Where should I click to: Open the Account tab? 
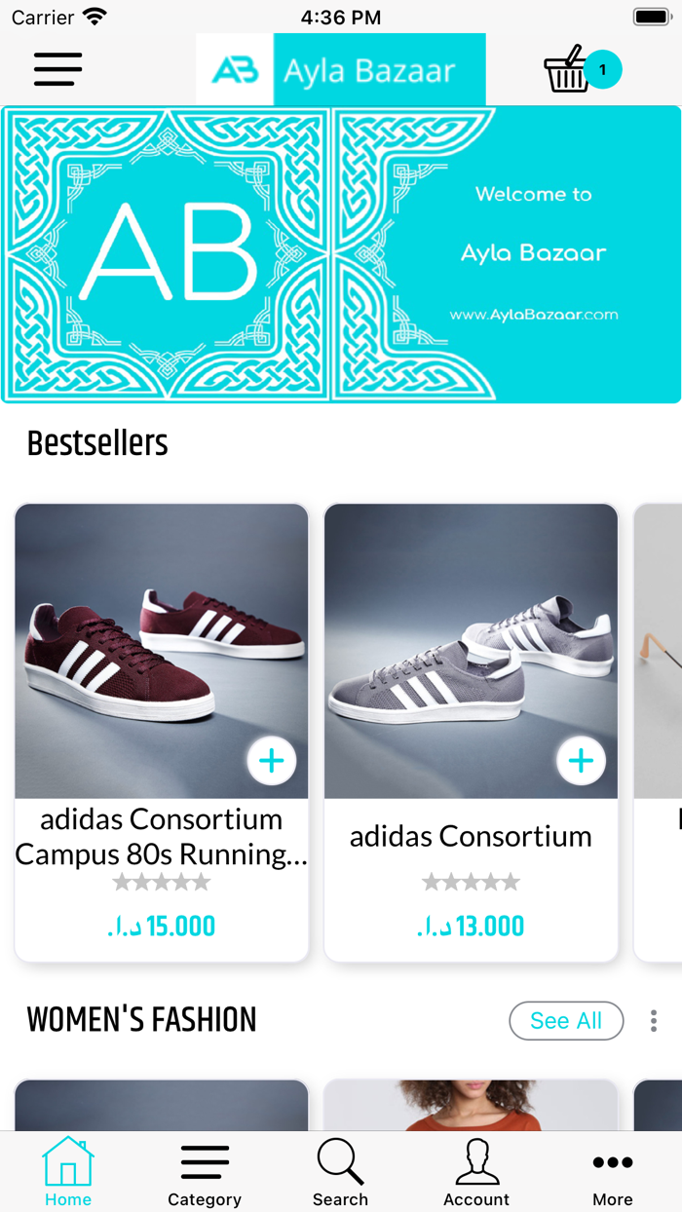[476, 1172]
